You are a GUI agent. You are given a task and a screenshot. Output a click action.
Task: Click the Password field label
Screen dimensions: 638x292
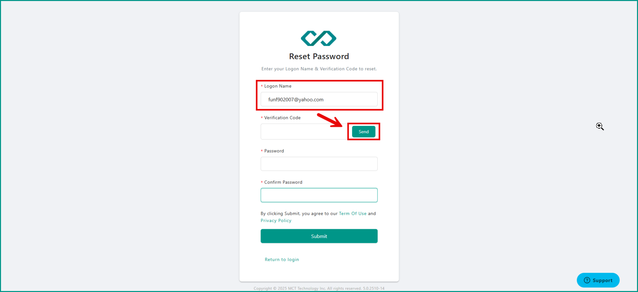(x=274, y=151)
